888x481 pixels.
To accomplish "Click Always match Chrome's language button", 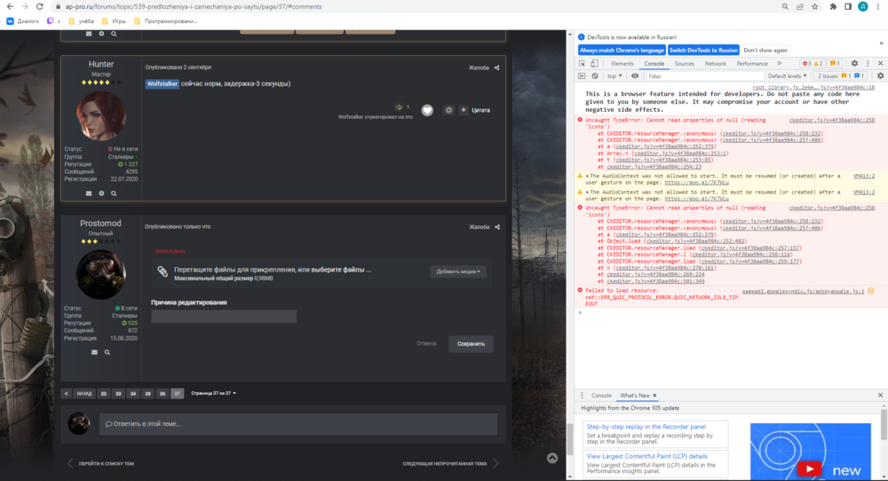I will coord(622,51).
